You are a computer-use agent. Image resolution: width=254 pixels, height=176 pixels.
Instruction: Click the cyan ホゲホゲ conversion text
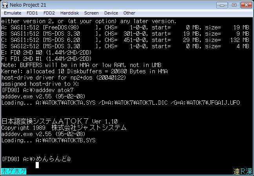(x=14, y=171)
